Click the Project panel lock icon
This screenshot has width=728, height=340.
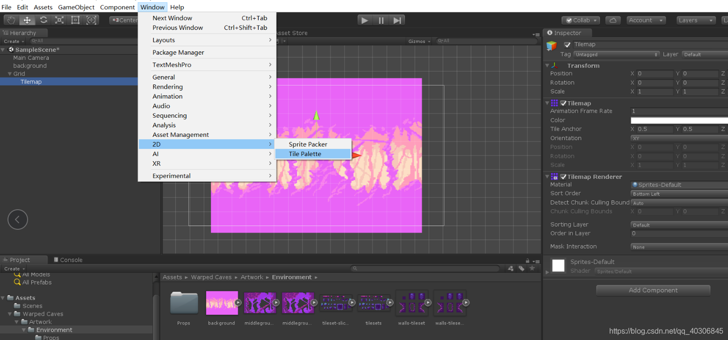point(527,260)
